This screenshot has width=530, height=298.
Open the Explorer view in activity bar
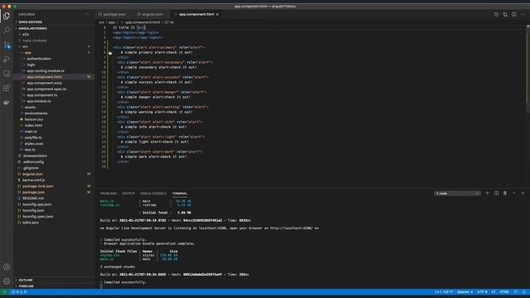7,16
